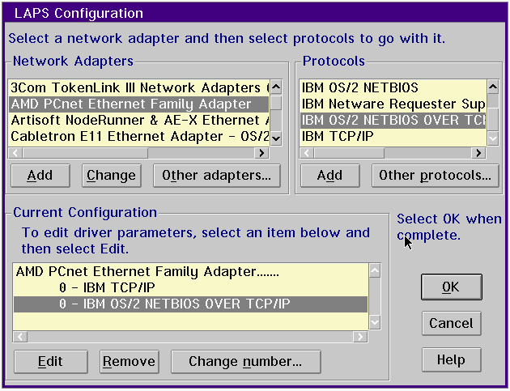This screenshot has height=391, width=510.
Task: Open Help for LAPS Configuration
Action: 452,359
